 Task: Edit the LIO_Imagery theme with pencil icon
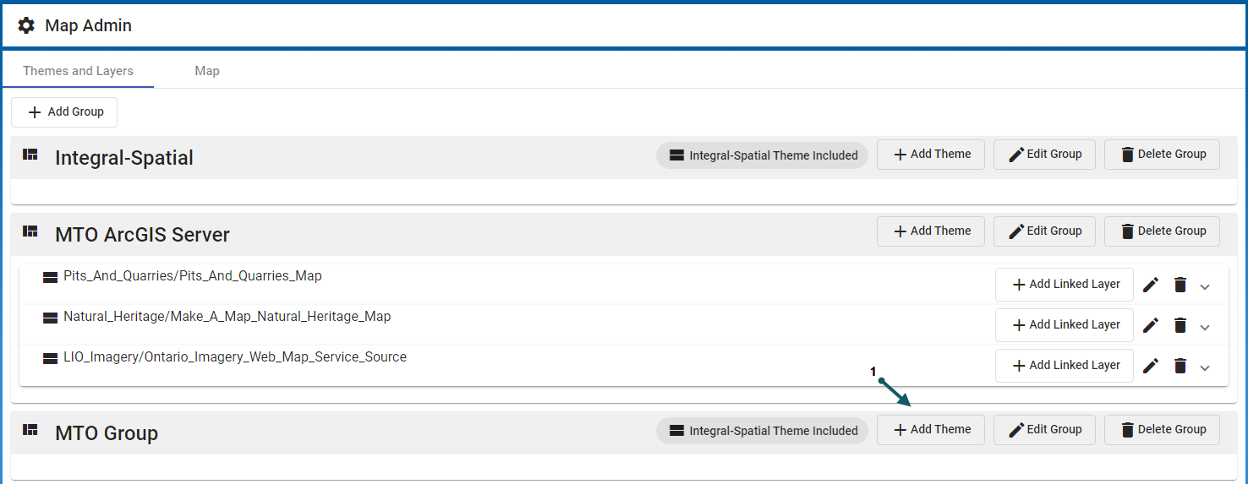pos(1151,366)
